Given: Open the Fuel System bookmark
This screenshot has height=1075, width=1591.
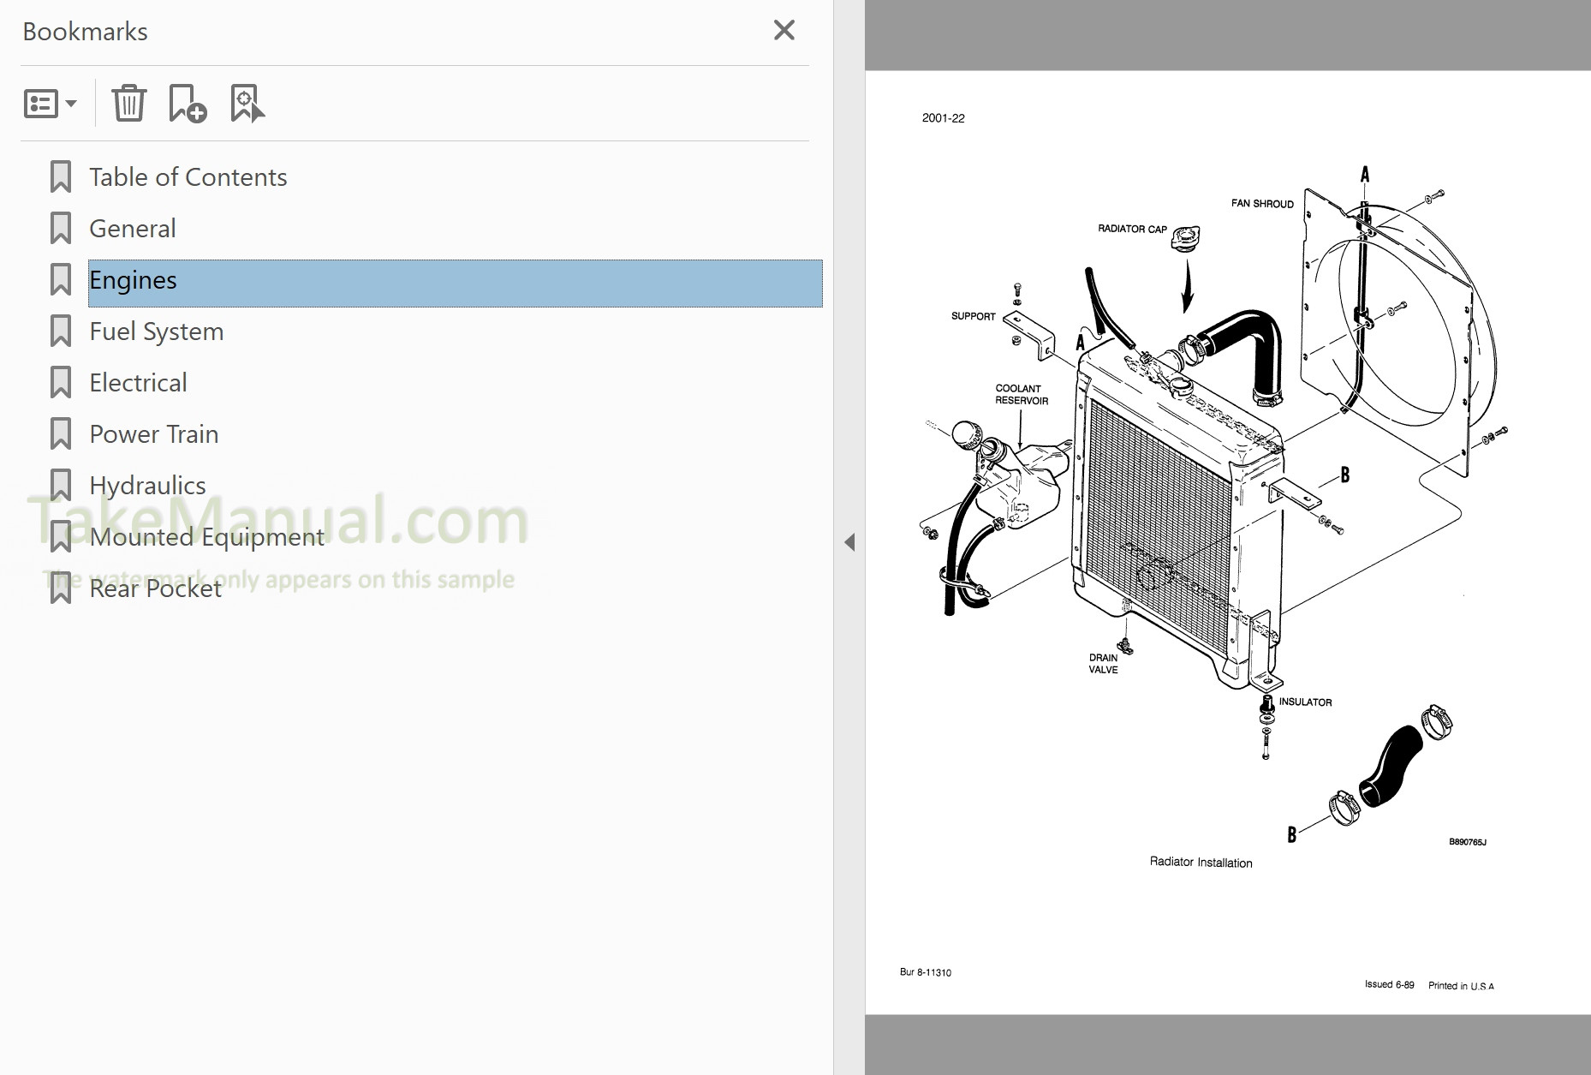Looking at the screenshot, I should (155, 331).
